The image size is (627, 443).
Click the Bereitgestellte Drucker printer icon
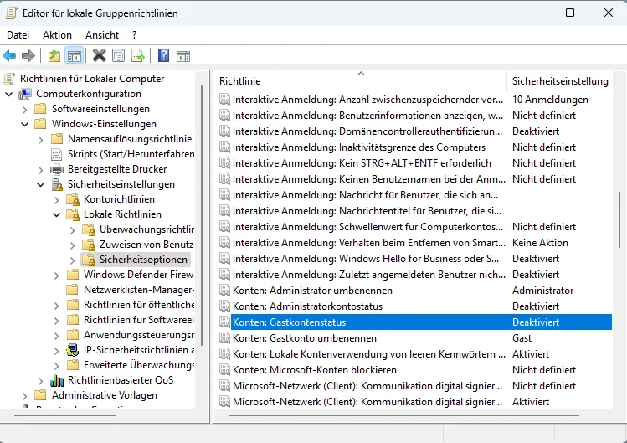pos(57,169)
